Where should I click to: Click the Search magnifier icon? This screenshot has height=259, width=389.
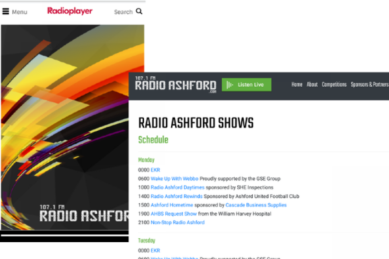(139, 12)
